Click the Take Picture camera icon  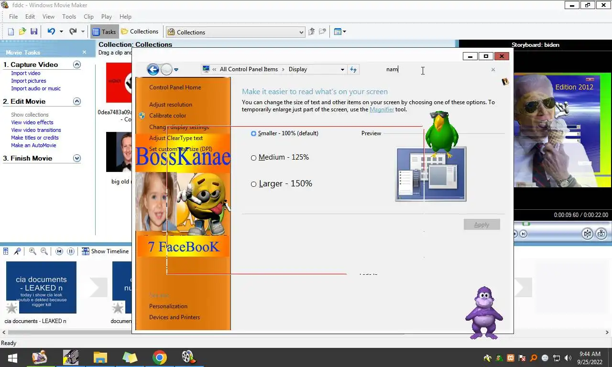click(601, 234)
